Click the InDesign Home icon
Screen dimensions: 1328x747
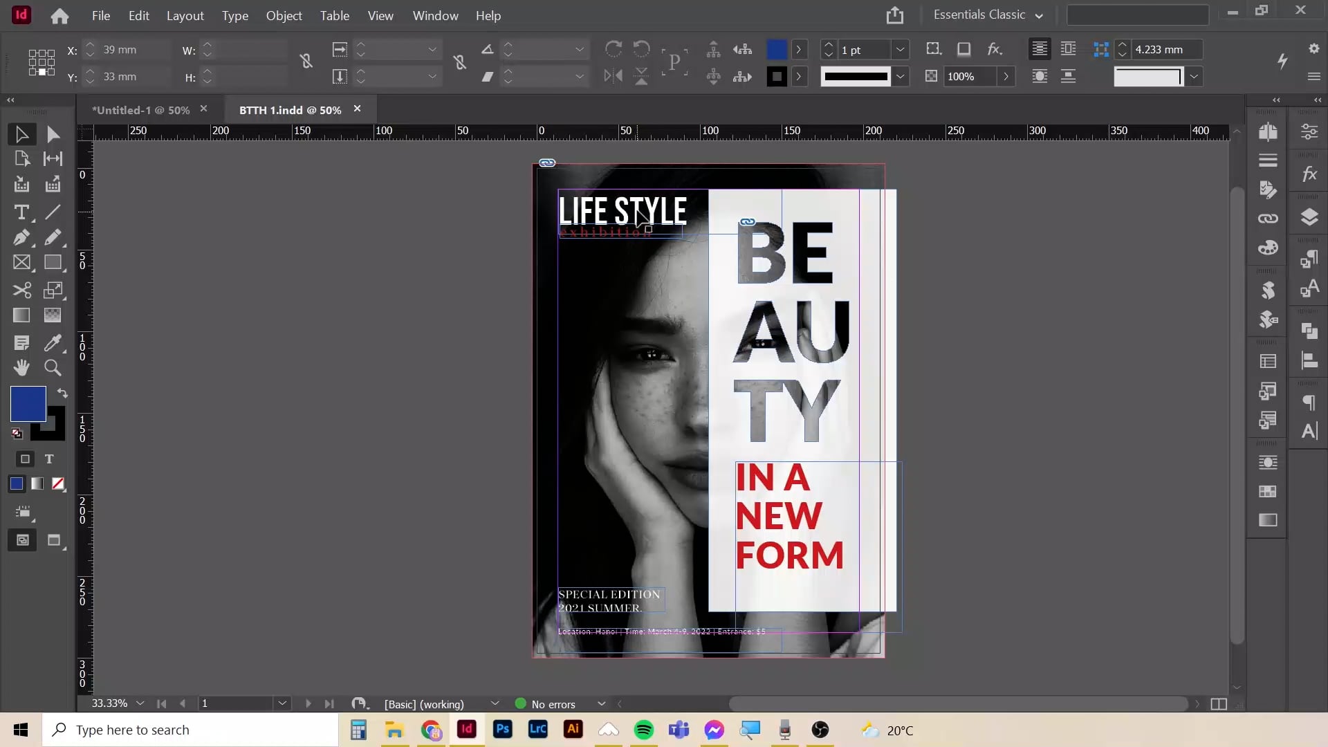59,16
